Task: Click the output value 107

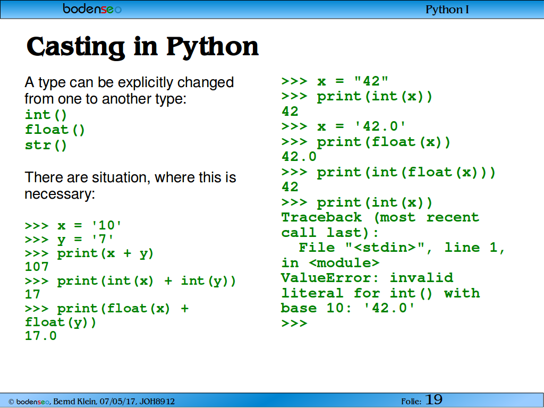Action: pos(37,267)
